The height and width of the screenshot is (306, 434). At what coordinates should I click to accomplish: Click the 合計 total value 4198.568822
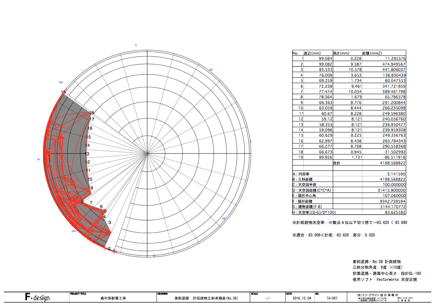392,162
